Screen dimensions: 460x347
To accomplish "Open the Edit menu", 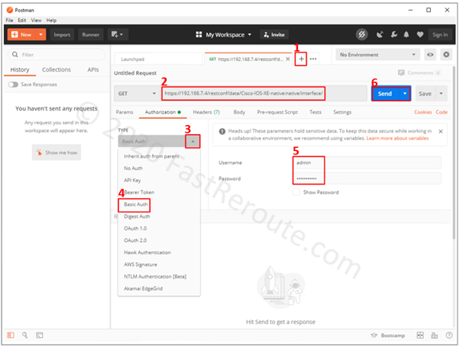I will [21, 20].
